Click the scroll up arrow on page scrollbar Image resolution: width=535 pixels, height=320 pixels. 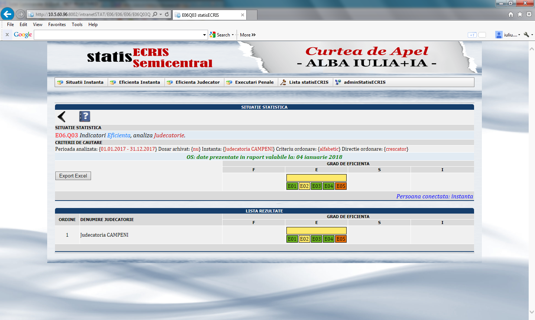coord(532,48)
